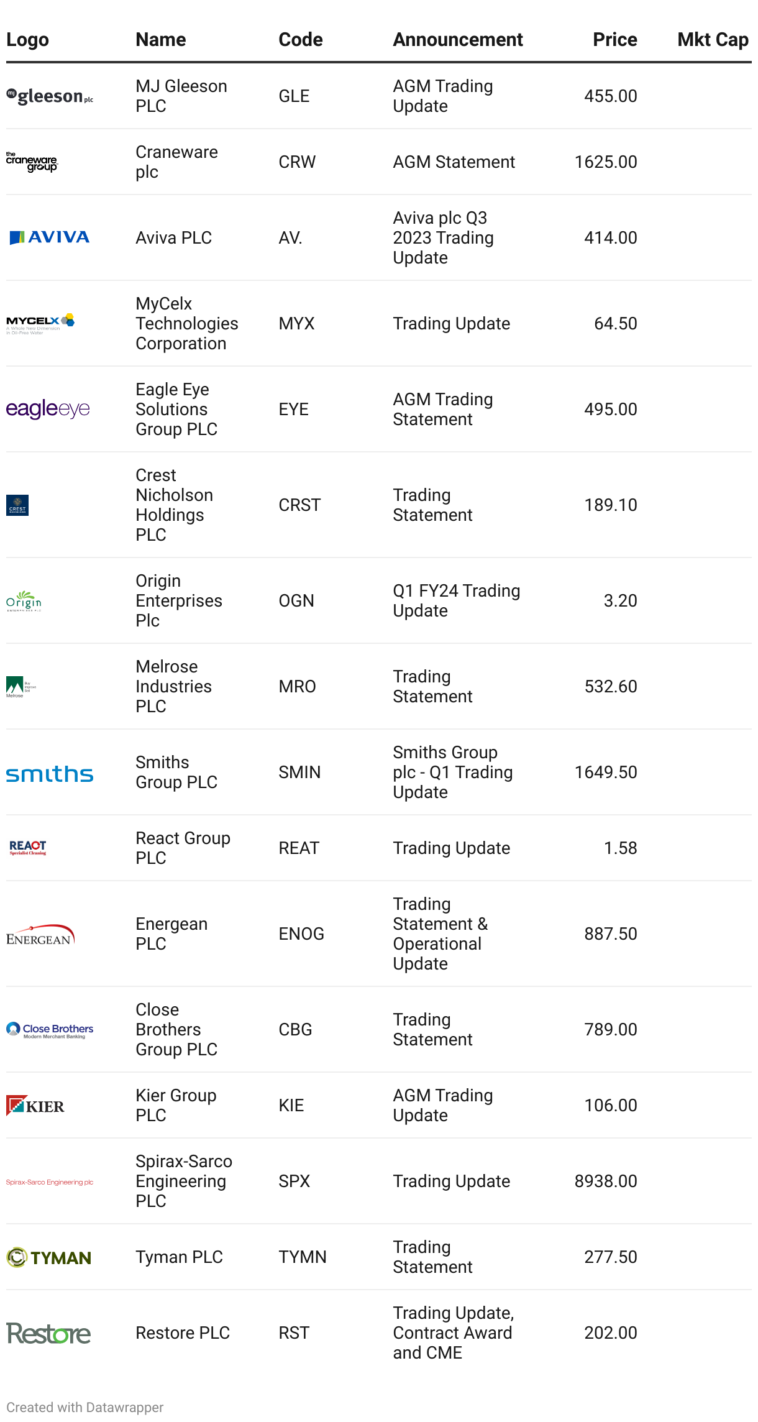Open Created with Datawrapper link
758x1422 pixels.
85,1407
